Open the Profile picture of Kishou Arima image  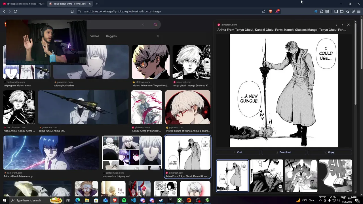[x=188, y=107]
